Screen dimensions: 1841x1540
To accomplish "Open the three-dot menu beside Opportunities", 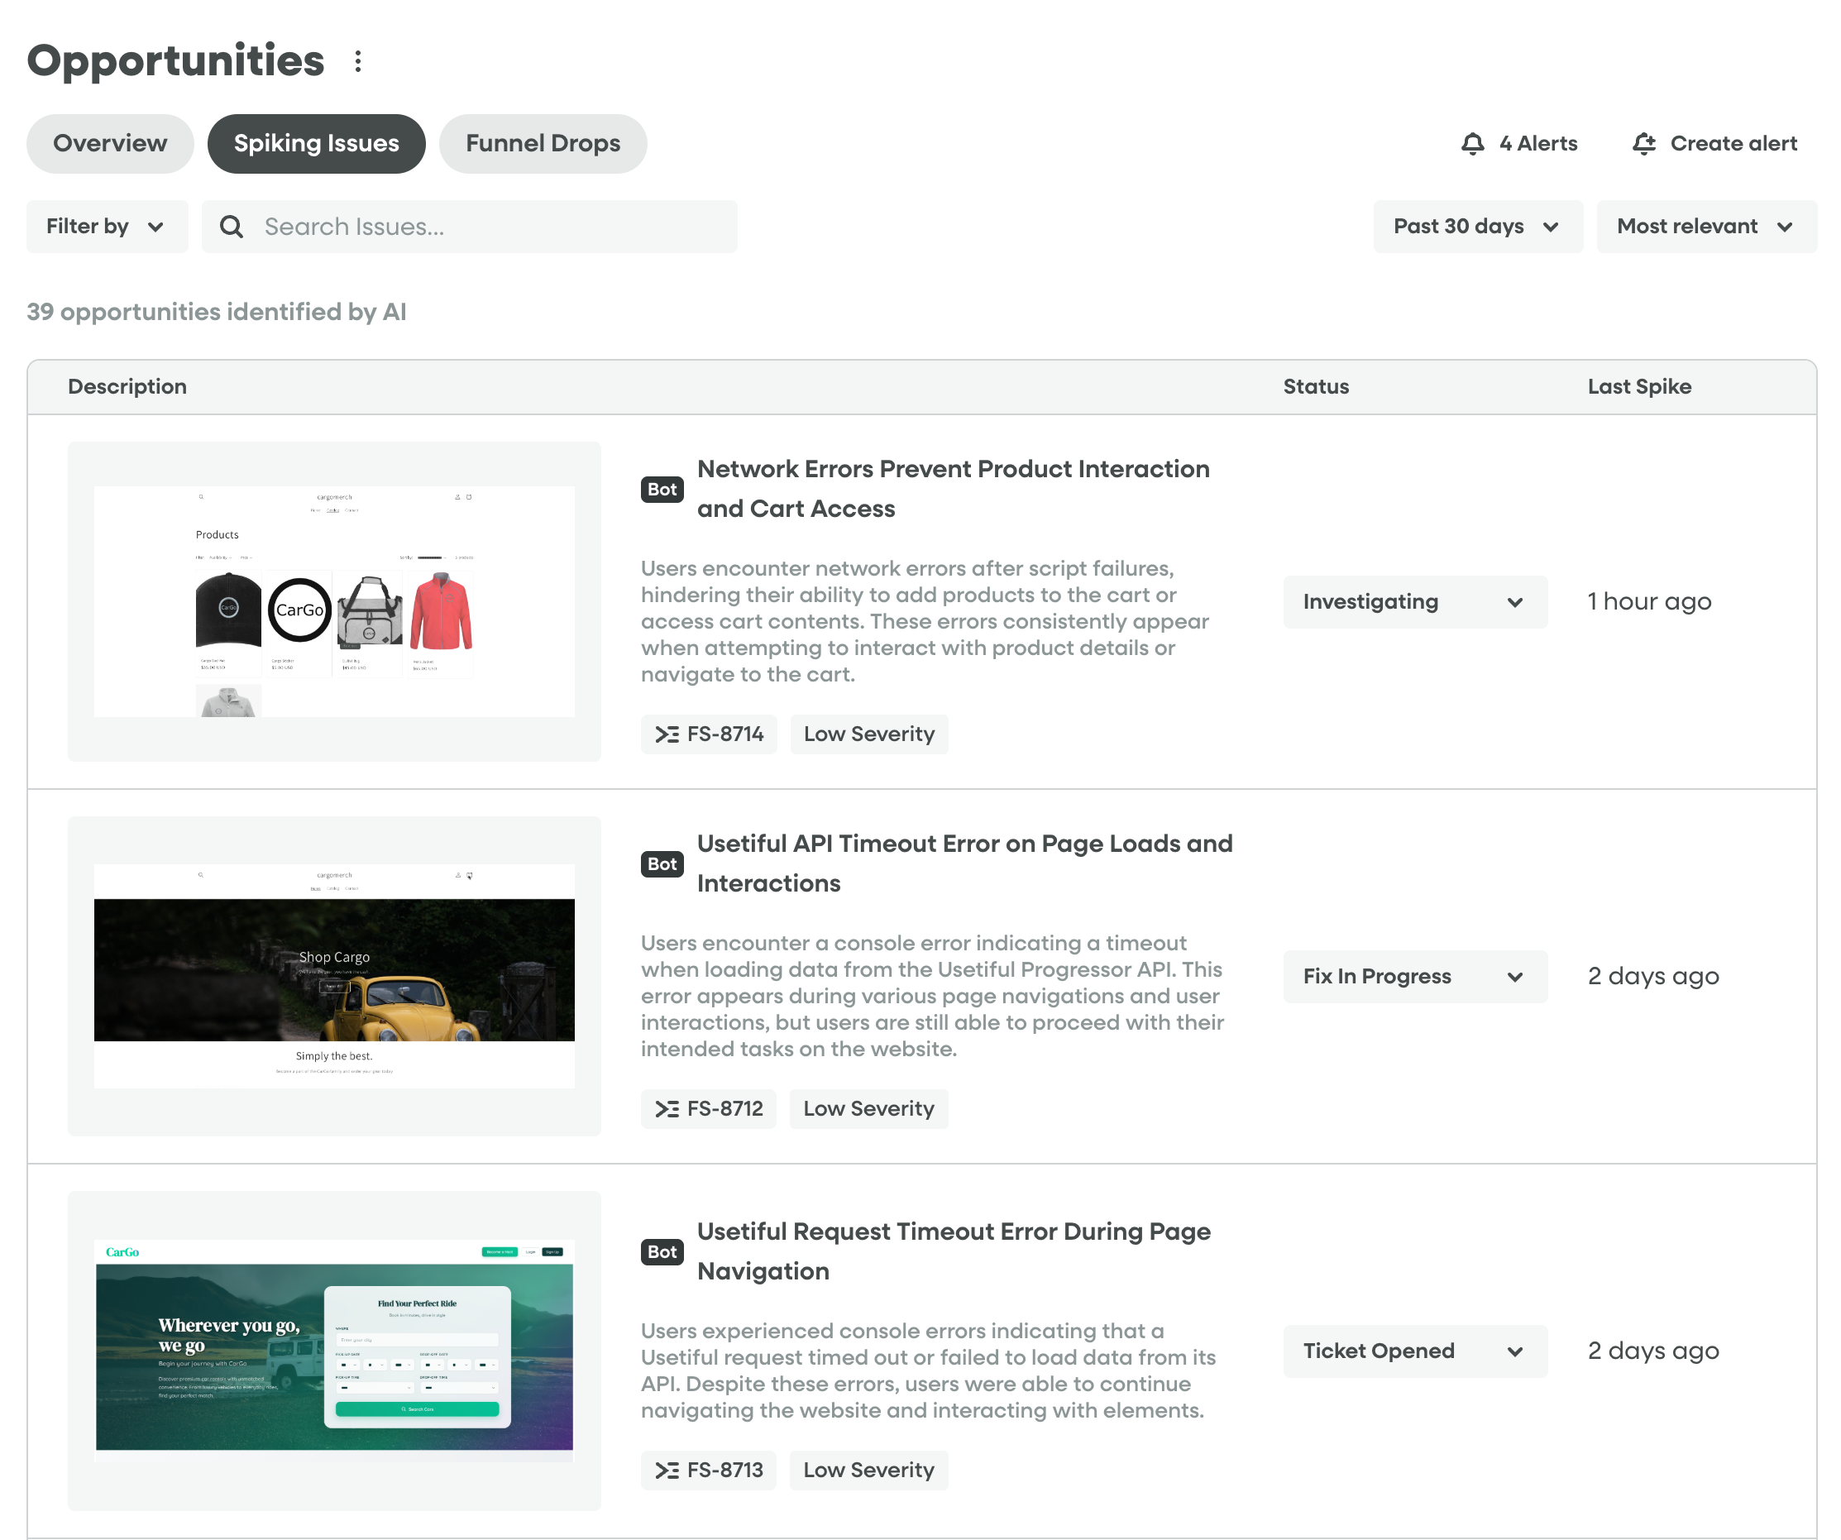I will tap(357, 61).
